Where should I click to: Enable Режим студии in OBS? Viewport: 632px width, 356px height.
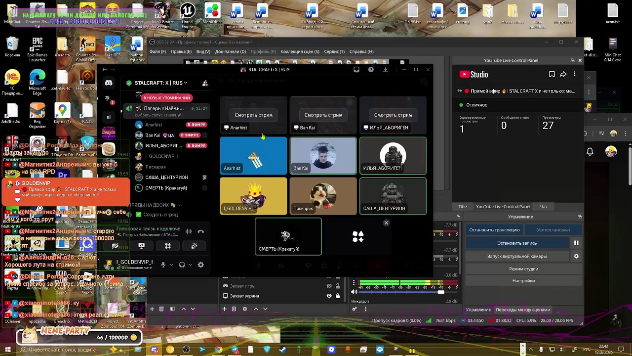523,269
